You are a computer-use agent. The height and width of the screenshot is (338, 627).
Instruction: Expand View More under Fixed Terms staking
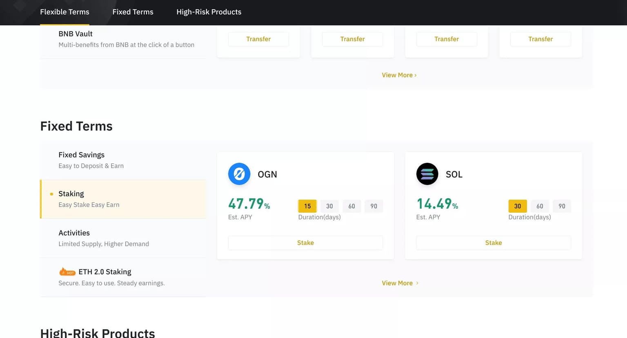pos(400,283)
